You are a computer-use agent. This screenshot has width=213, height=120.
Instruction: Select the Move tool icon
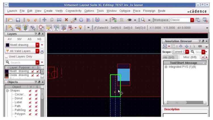pos(44,20)
